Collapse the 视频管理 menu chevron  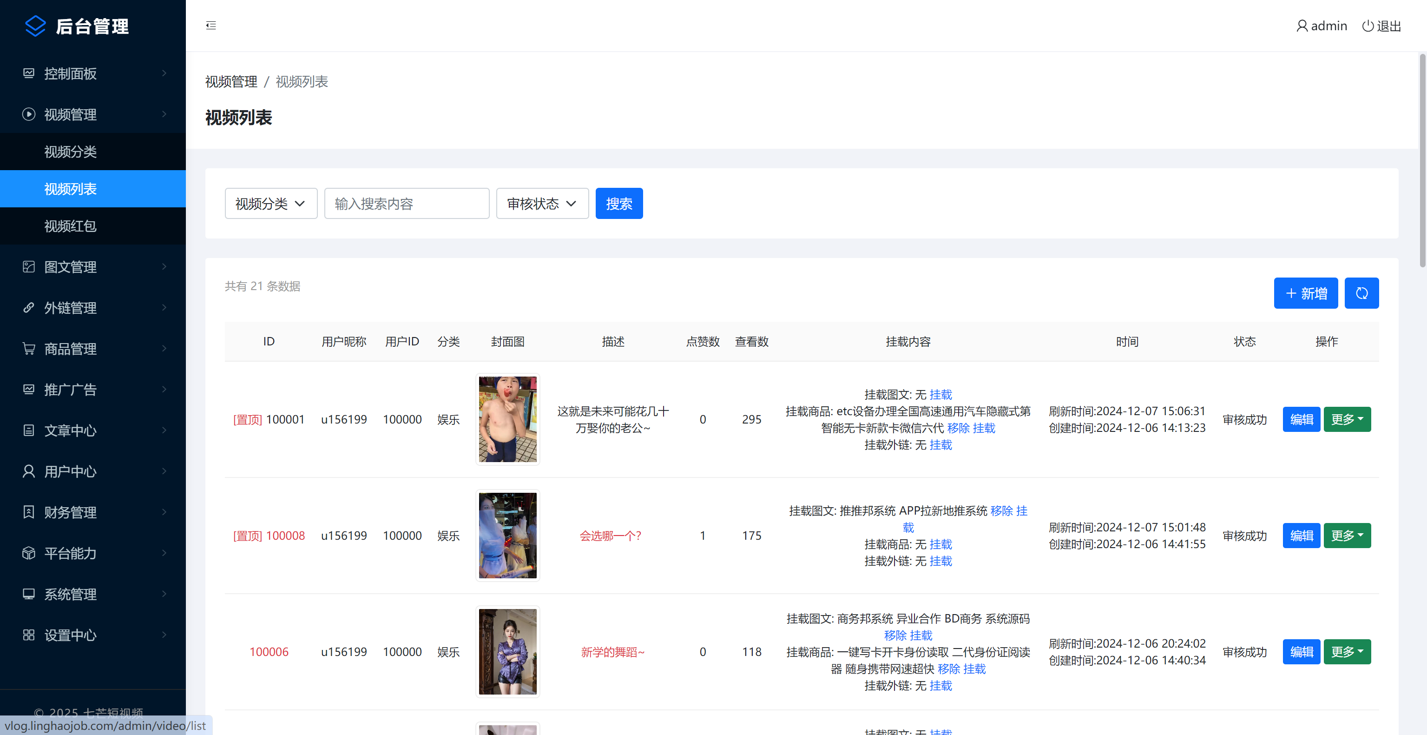(x=164, y=114)
